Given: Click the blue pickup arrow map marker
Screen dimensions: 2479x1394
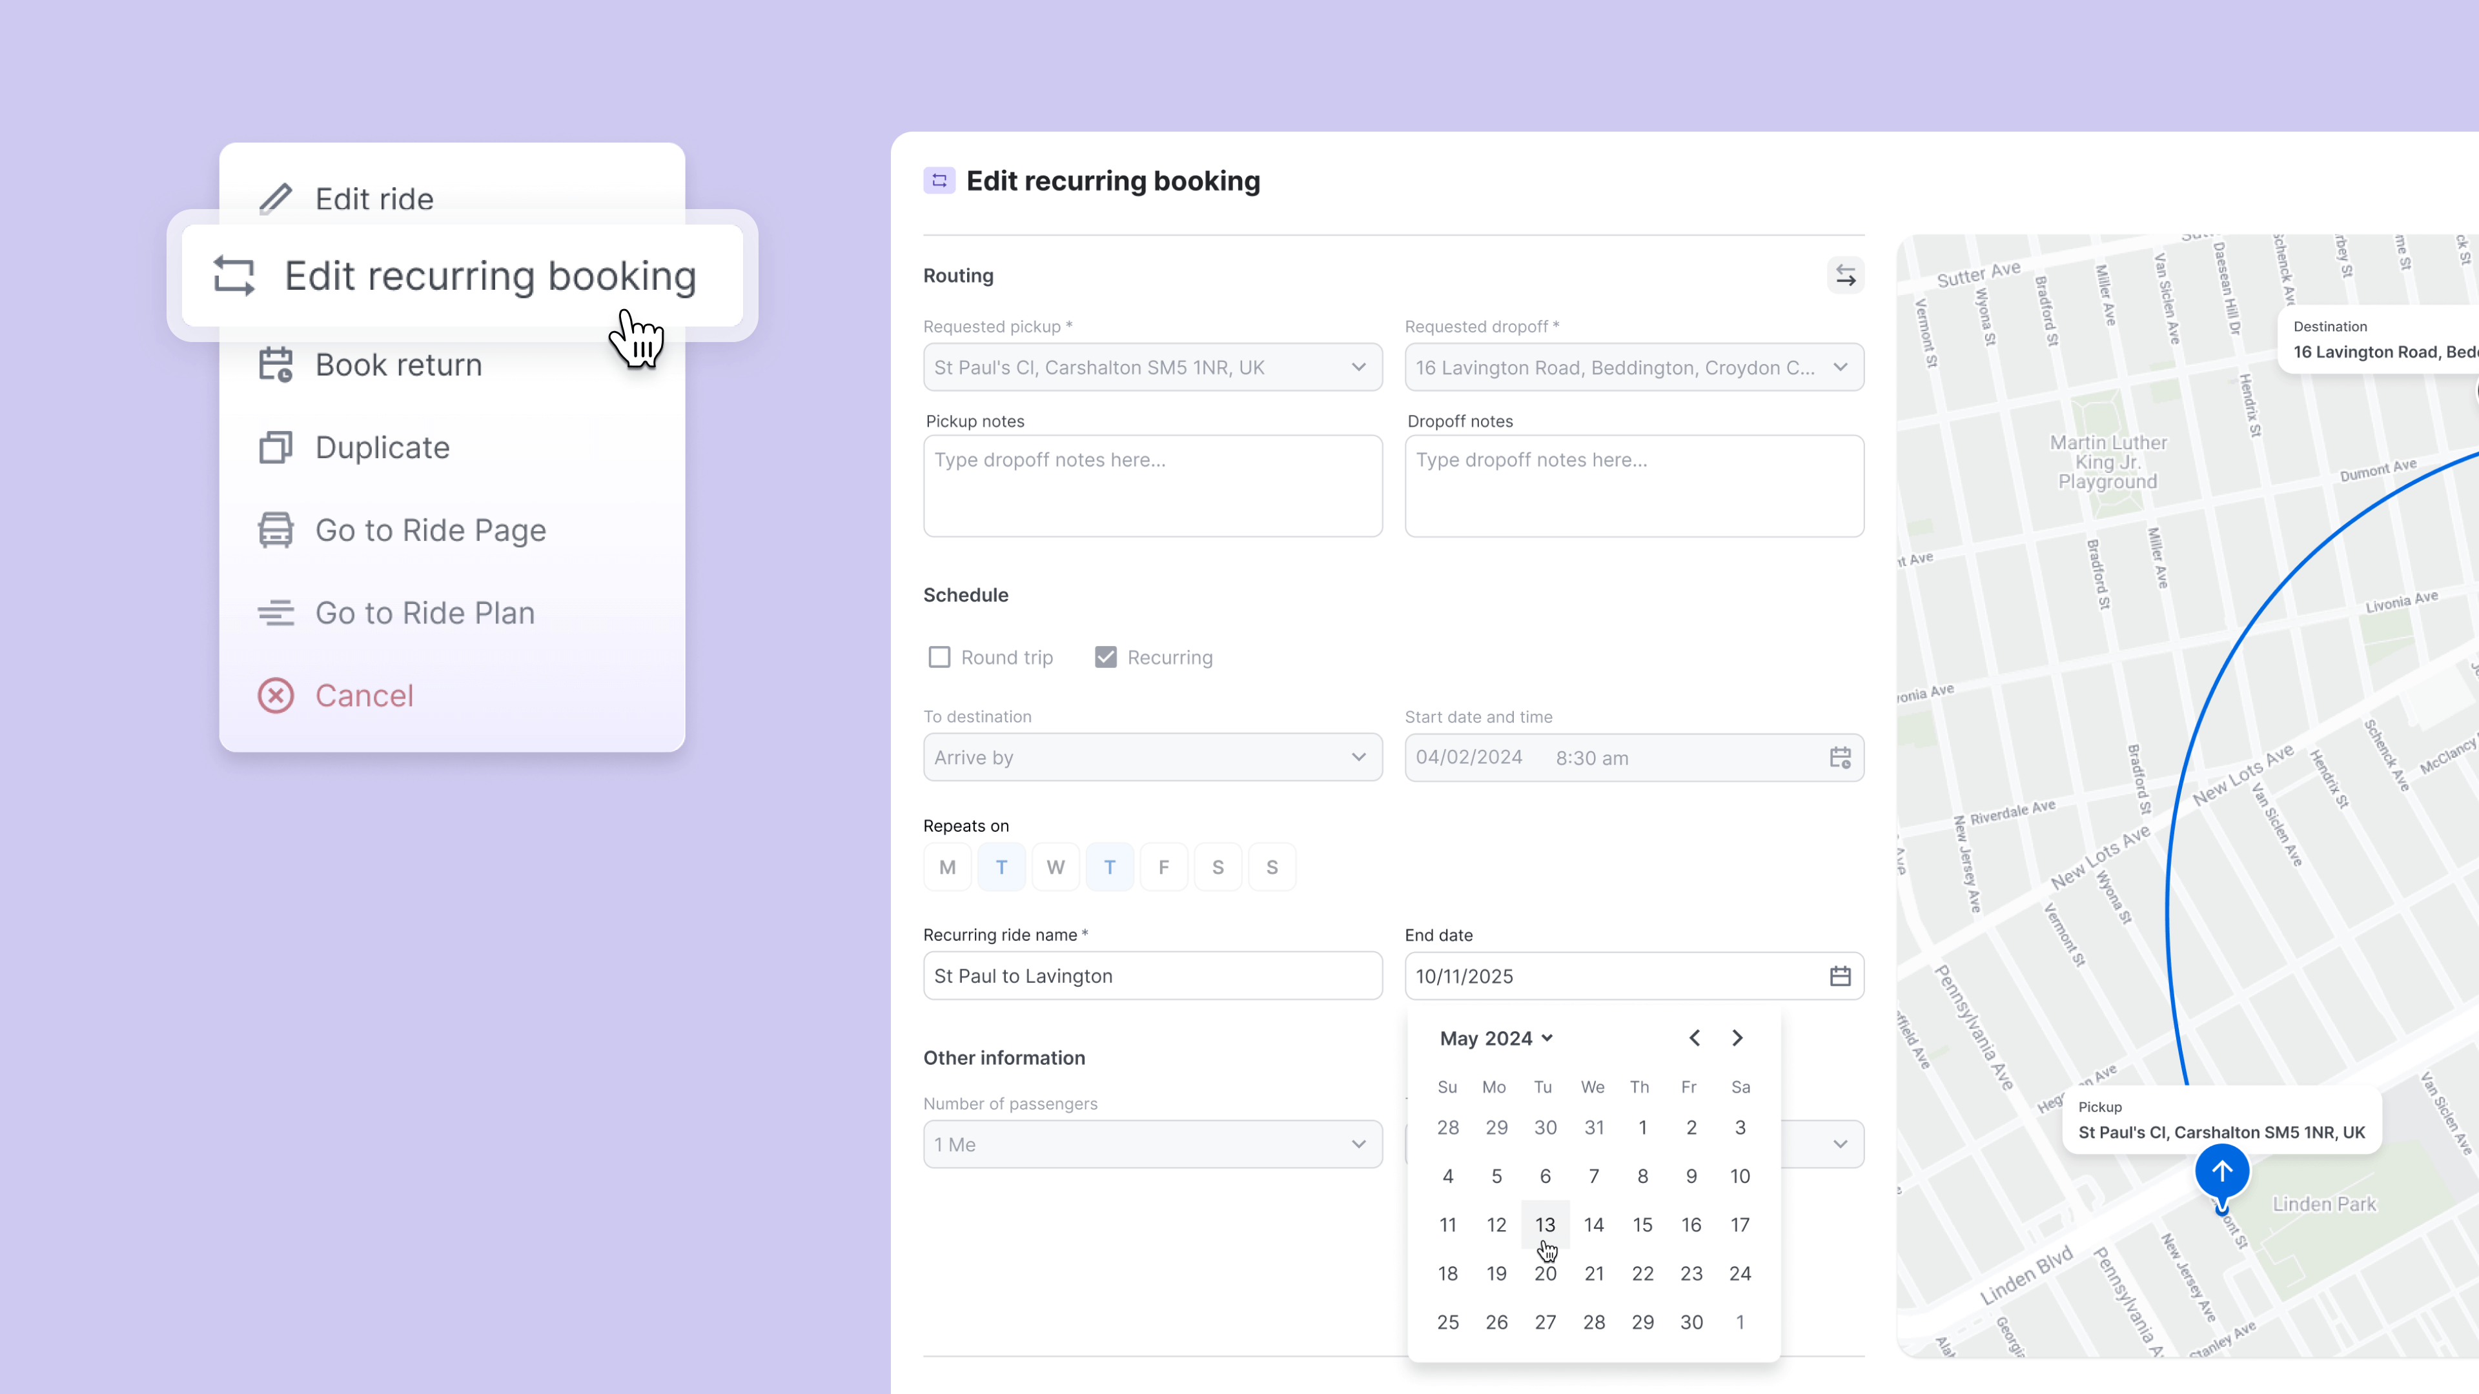Looking at the screenshot, I should tap(2222, 1172).
